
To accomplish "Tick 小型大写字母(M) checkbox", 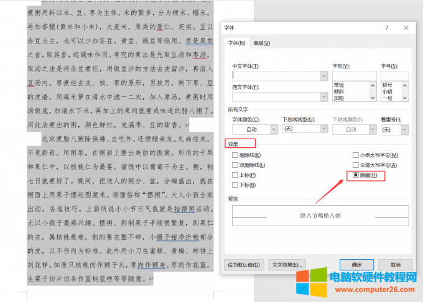I will [355, 155].
